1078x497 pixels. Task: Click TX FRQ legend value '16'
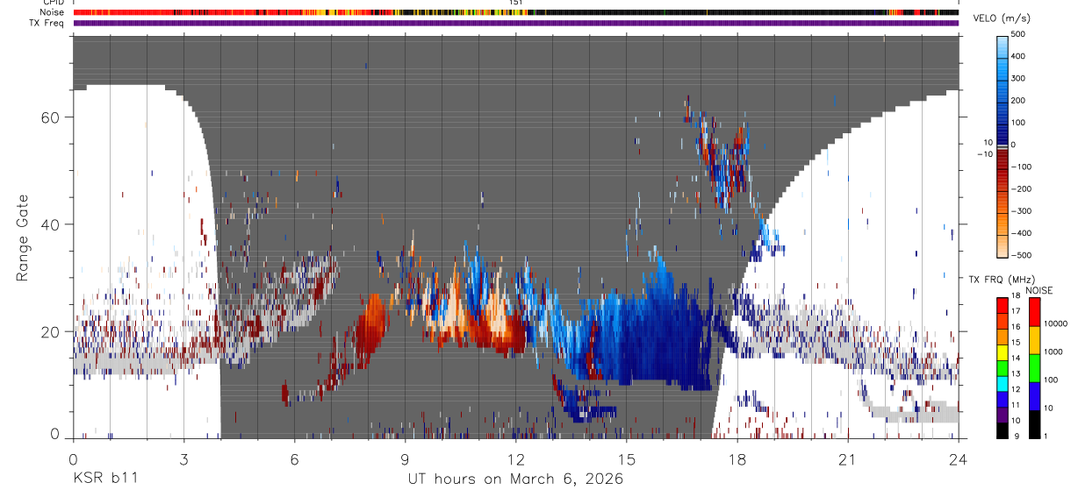tap(1017, 327)
